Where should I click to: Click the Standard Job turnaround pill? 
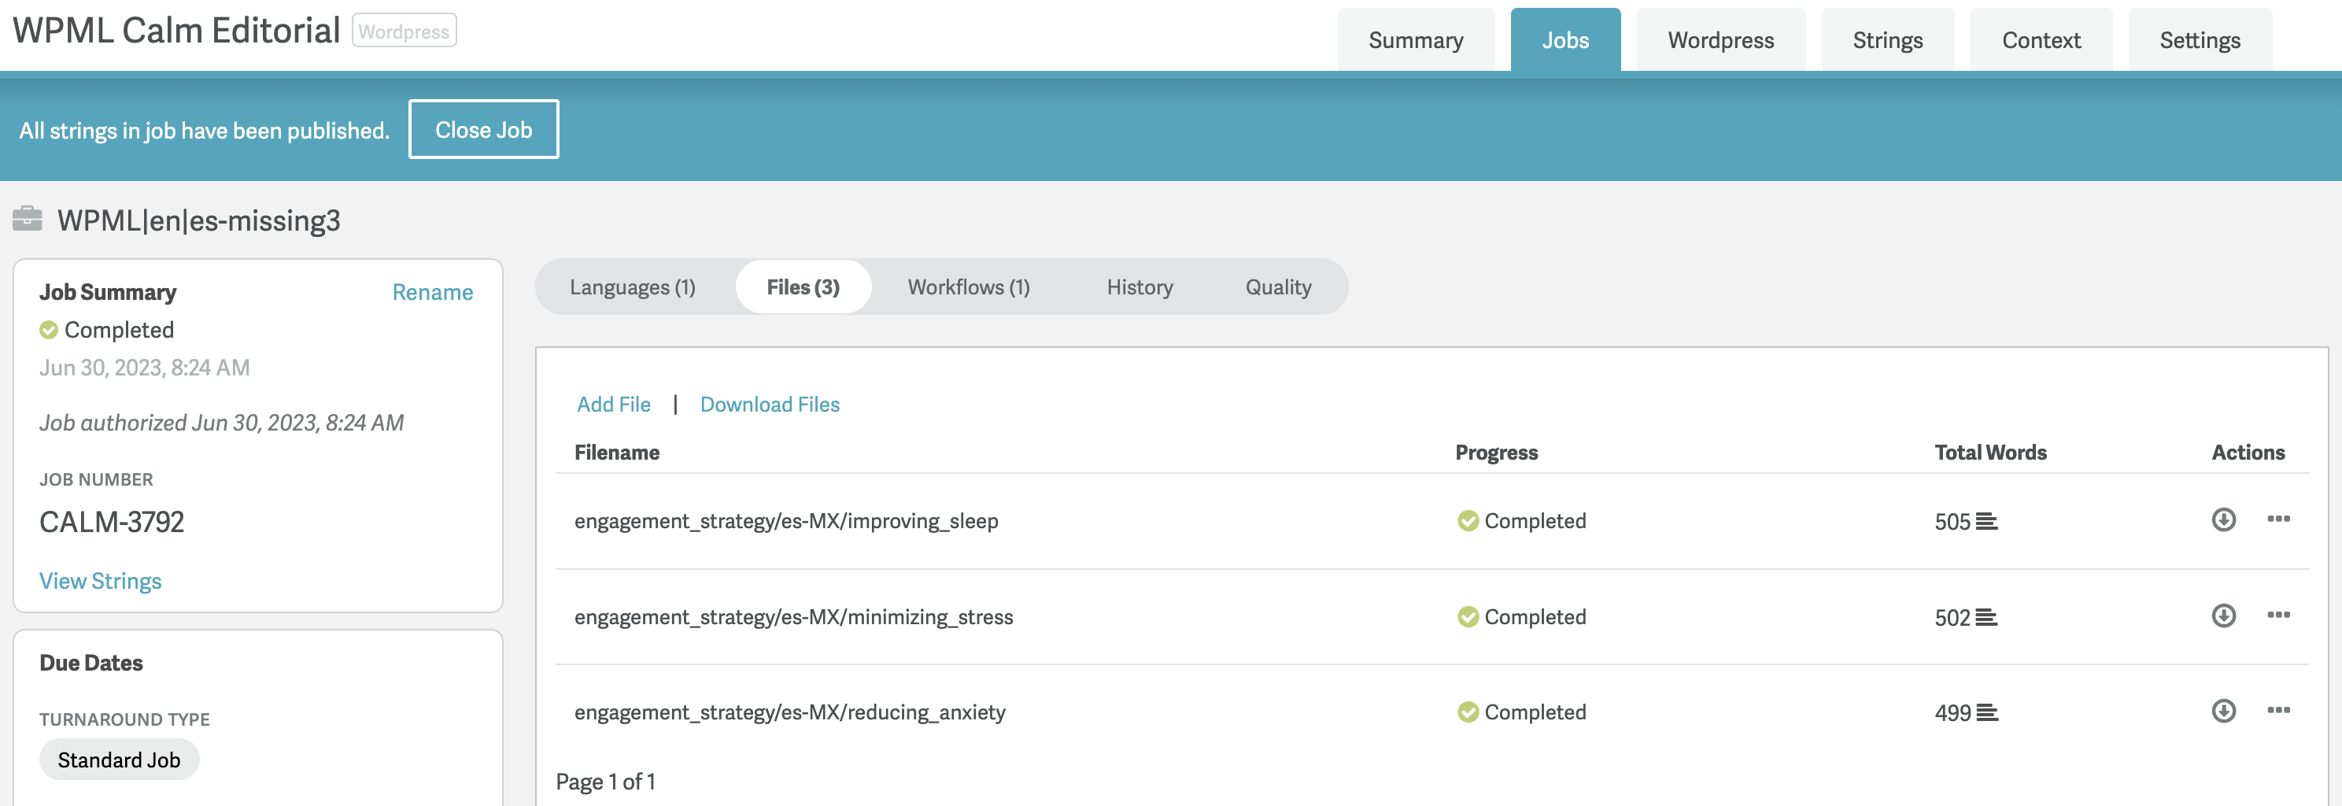pyautogui.click(x=119, y=760)
